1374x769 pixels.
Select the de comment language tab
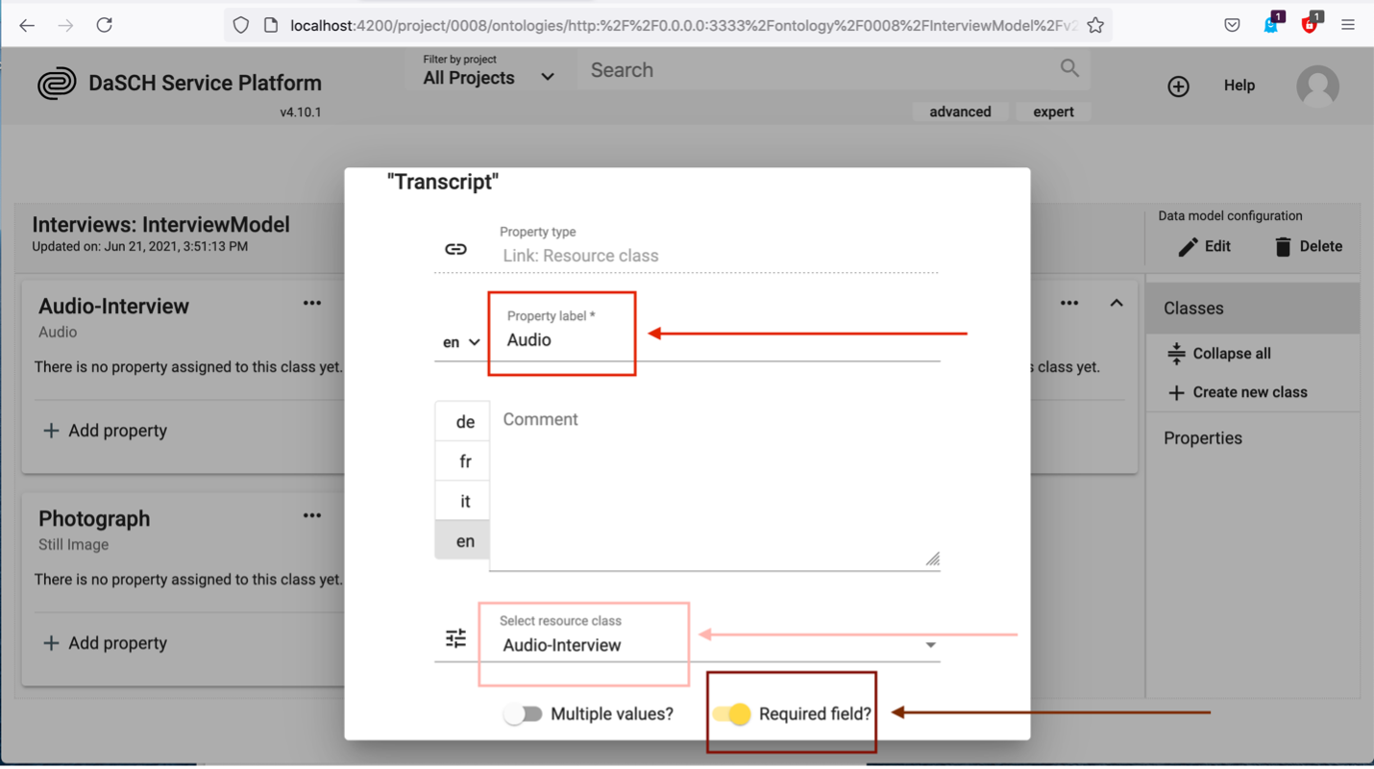pyautogui.click(x=465, y=422)
